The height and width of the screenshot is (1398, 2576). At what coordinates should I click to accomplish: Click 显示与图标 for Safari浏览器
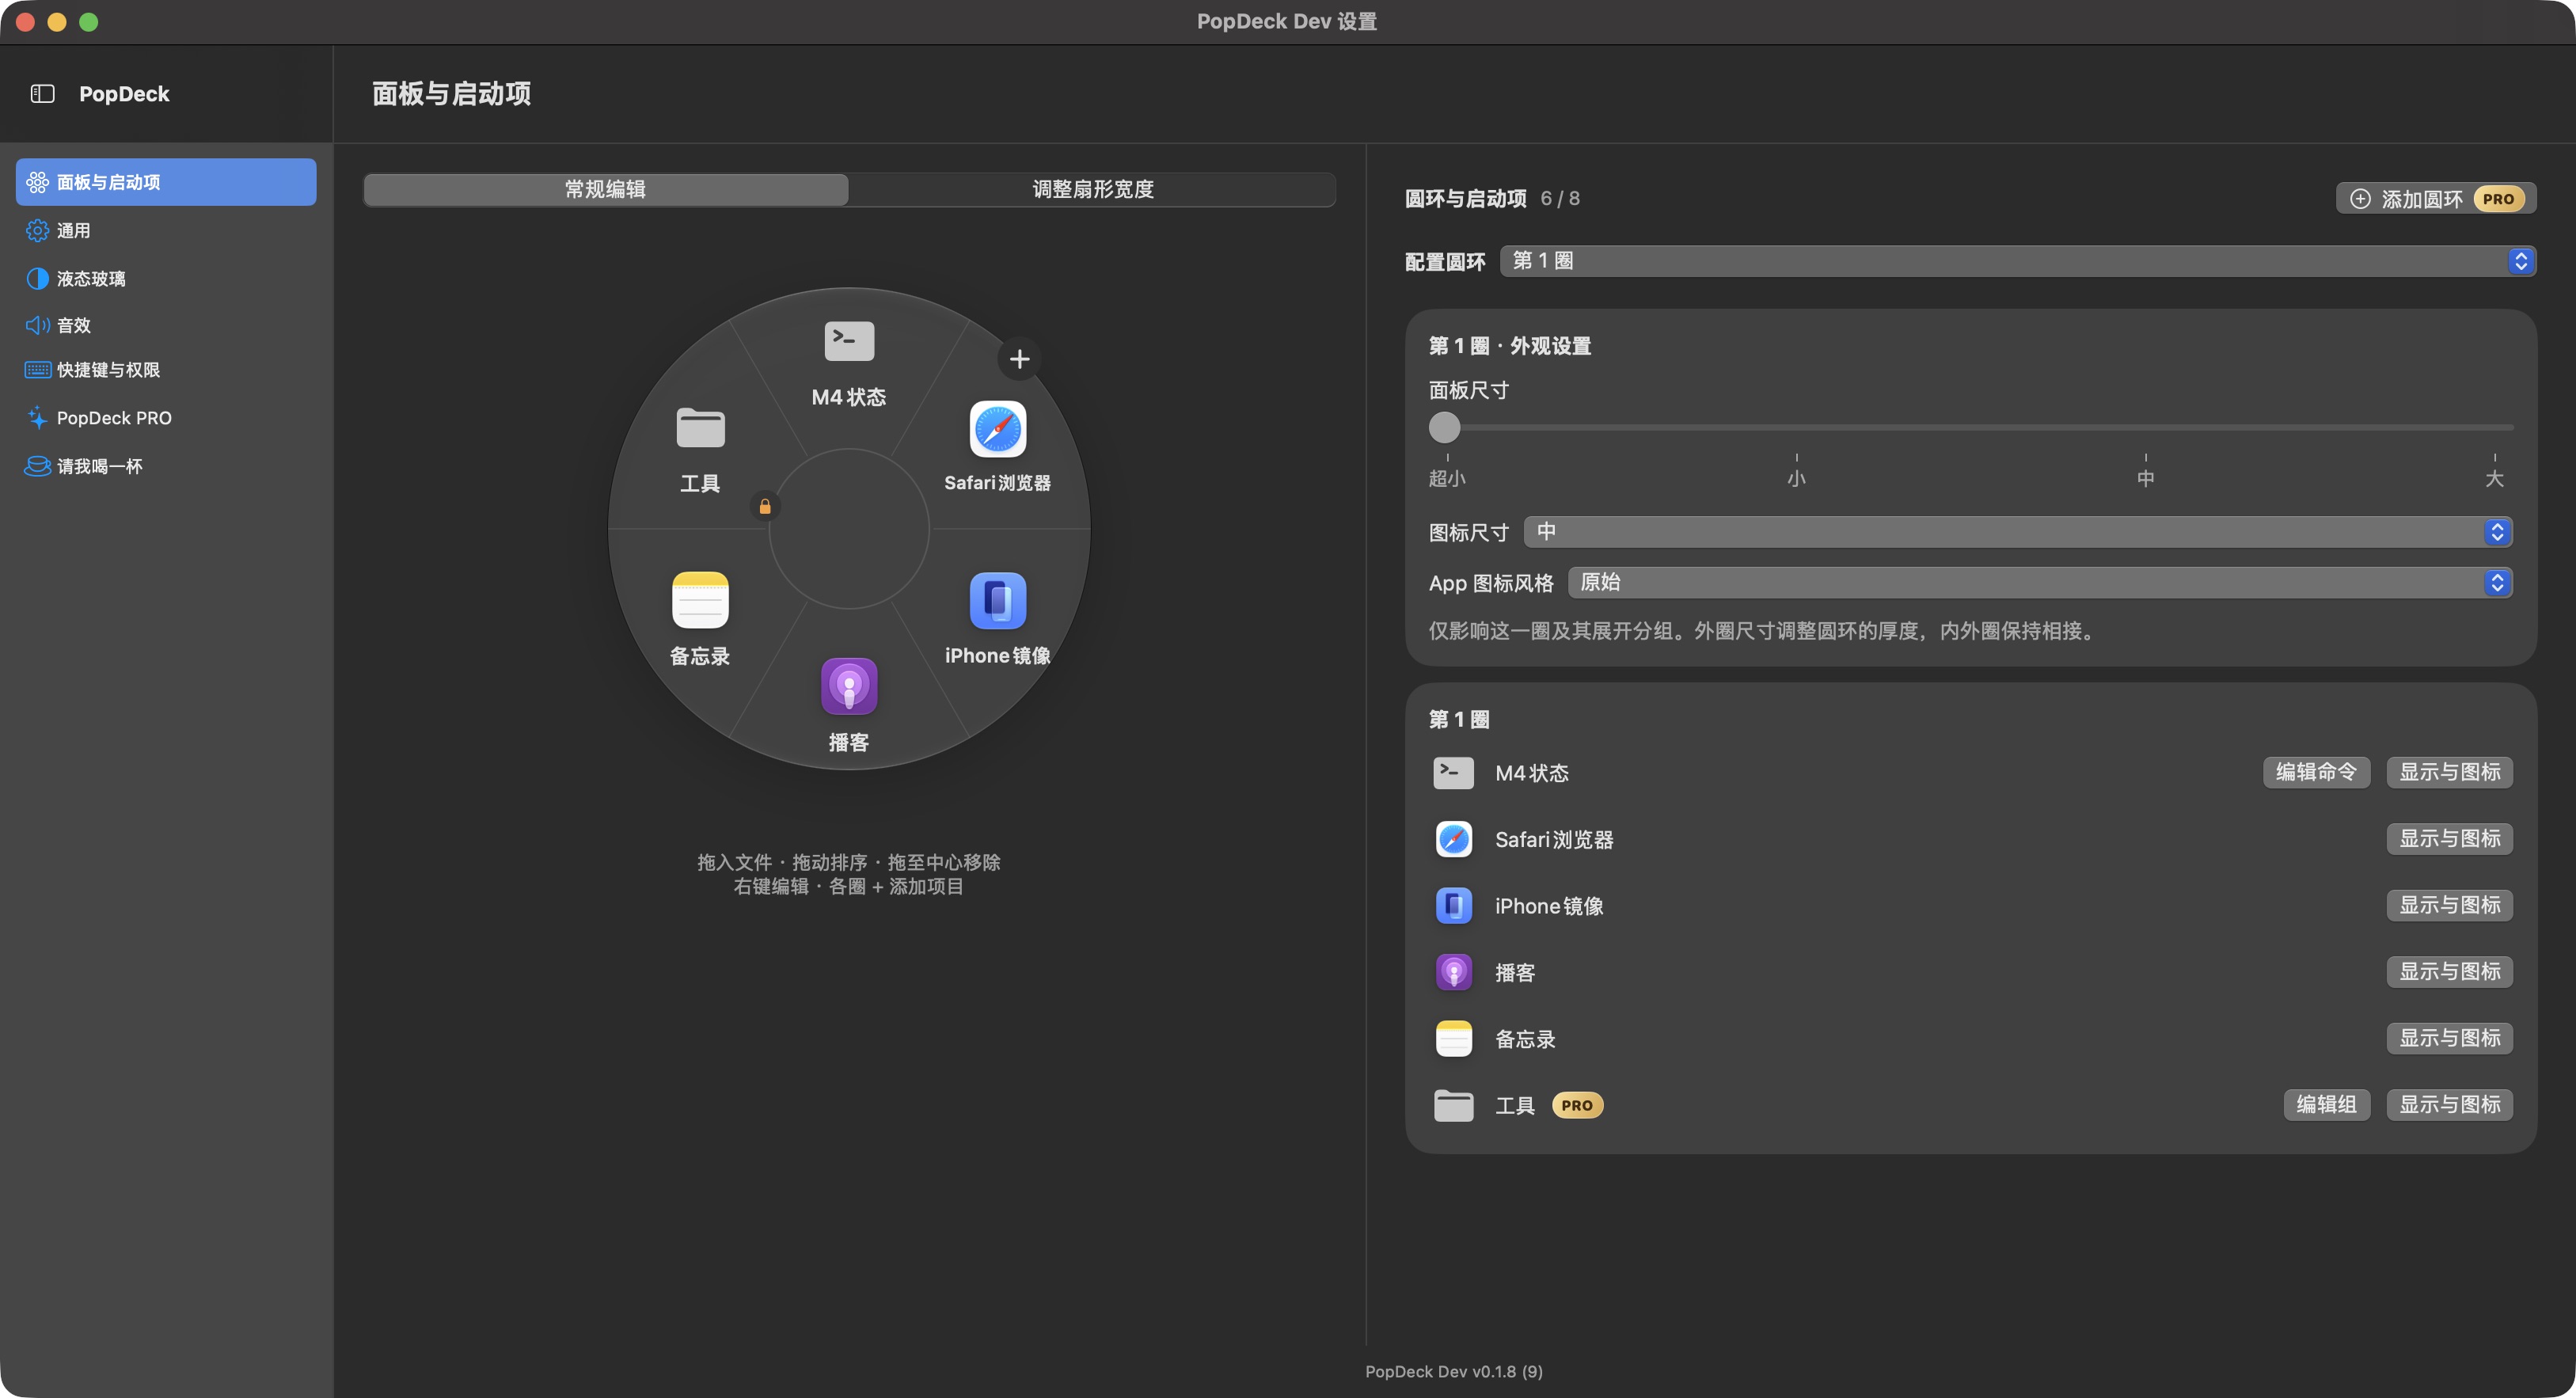(x=2450, y=839)
